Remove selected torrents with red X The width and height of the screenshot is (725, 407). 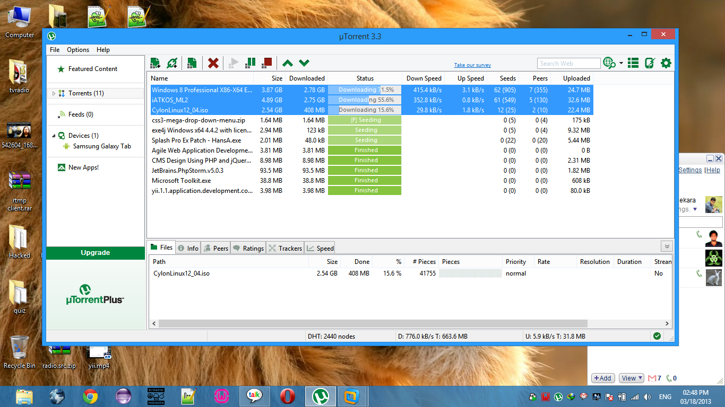(x=213, y=64)
